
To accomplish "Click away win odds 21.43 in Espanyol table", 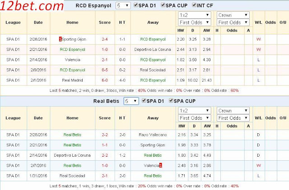I will pyautogui.click(x=207, y=80).
